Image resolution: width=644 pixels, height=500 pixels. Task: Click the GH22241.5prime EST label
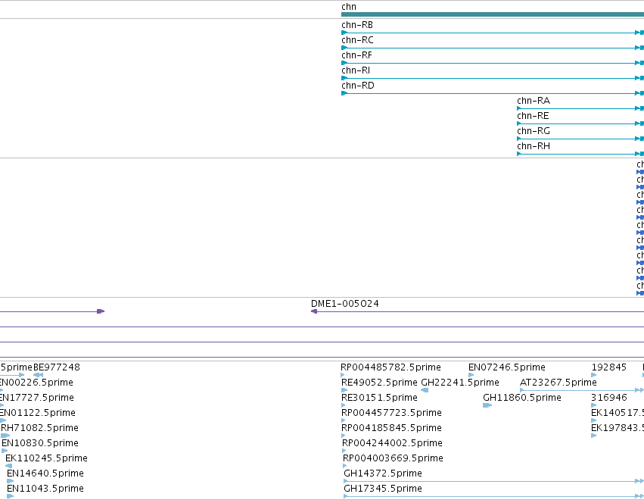pos(460,383)
